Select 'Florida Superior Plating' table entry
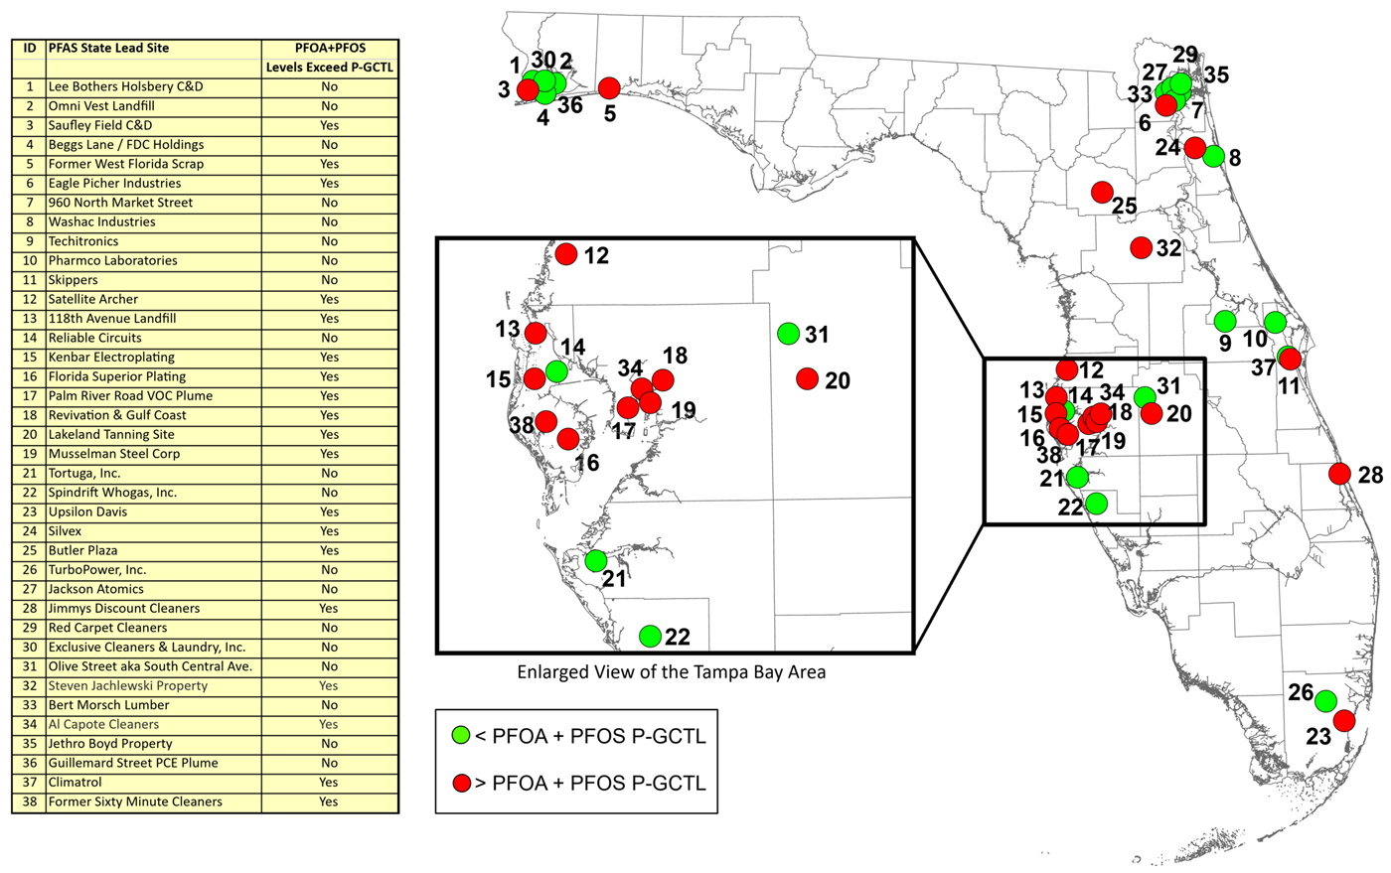 coord(117,376)
